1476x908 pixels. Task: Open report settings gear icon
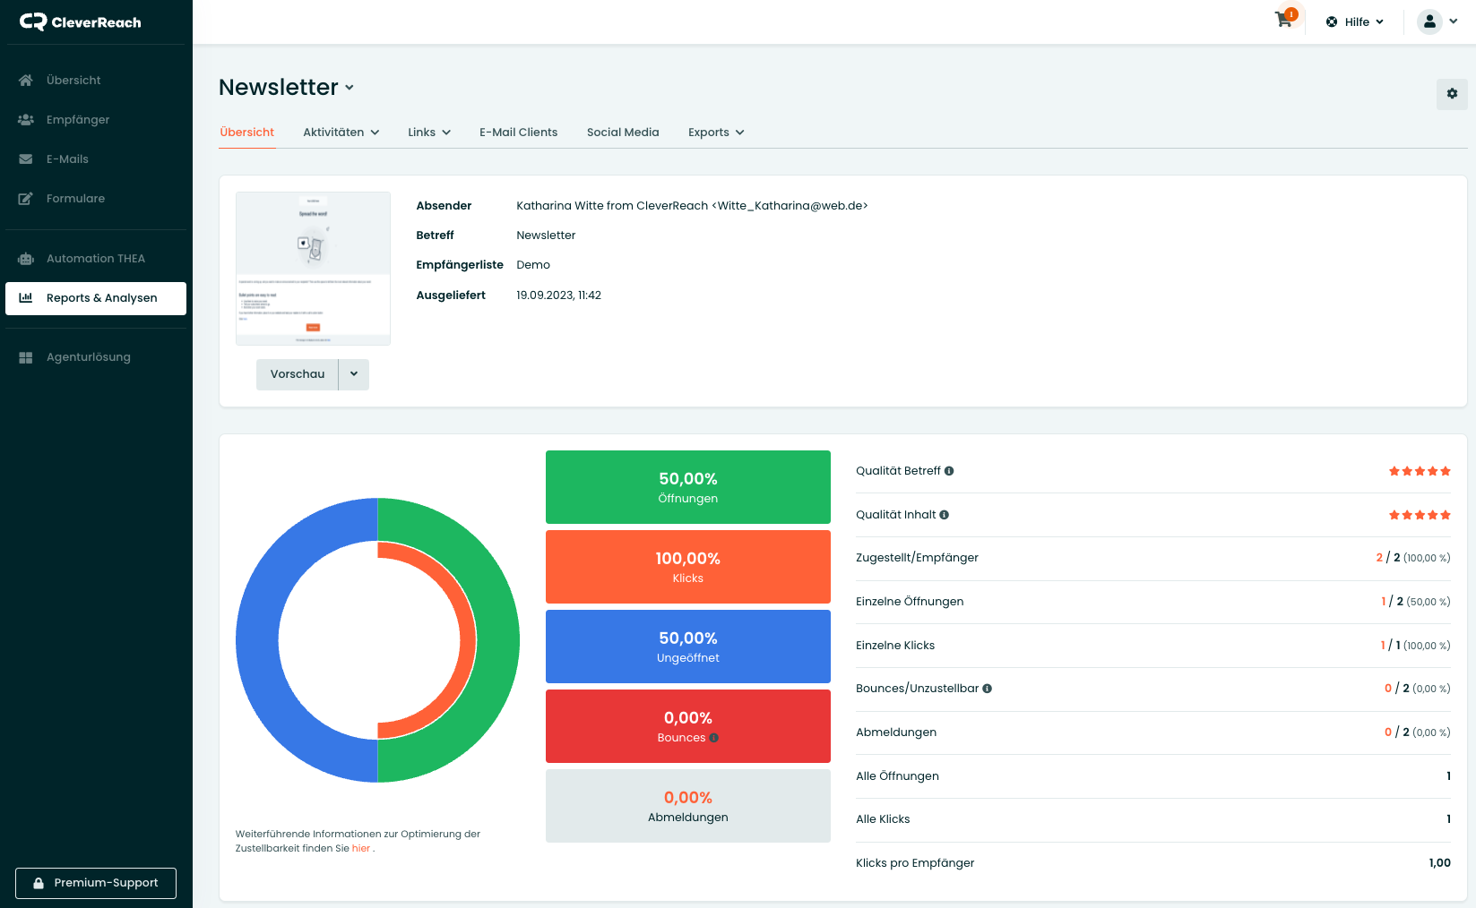[x=1452, y=94]
